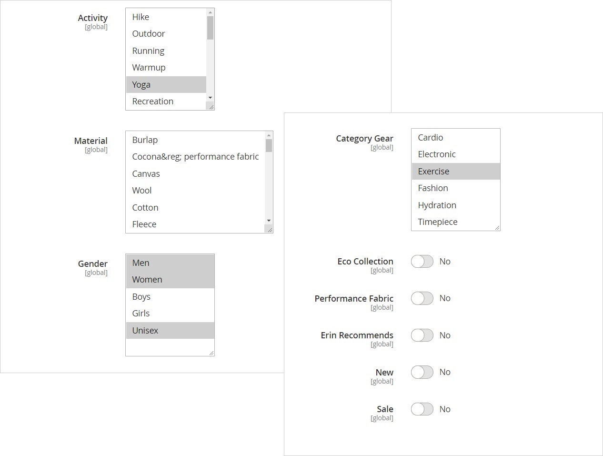Select the Hike activity option

tap(141, 17)
